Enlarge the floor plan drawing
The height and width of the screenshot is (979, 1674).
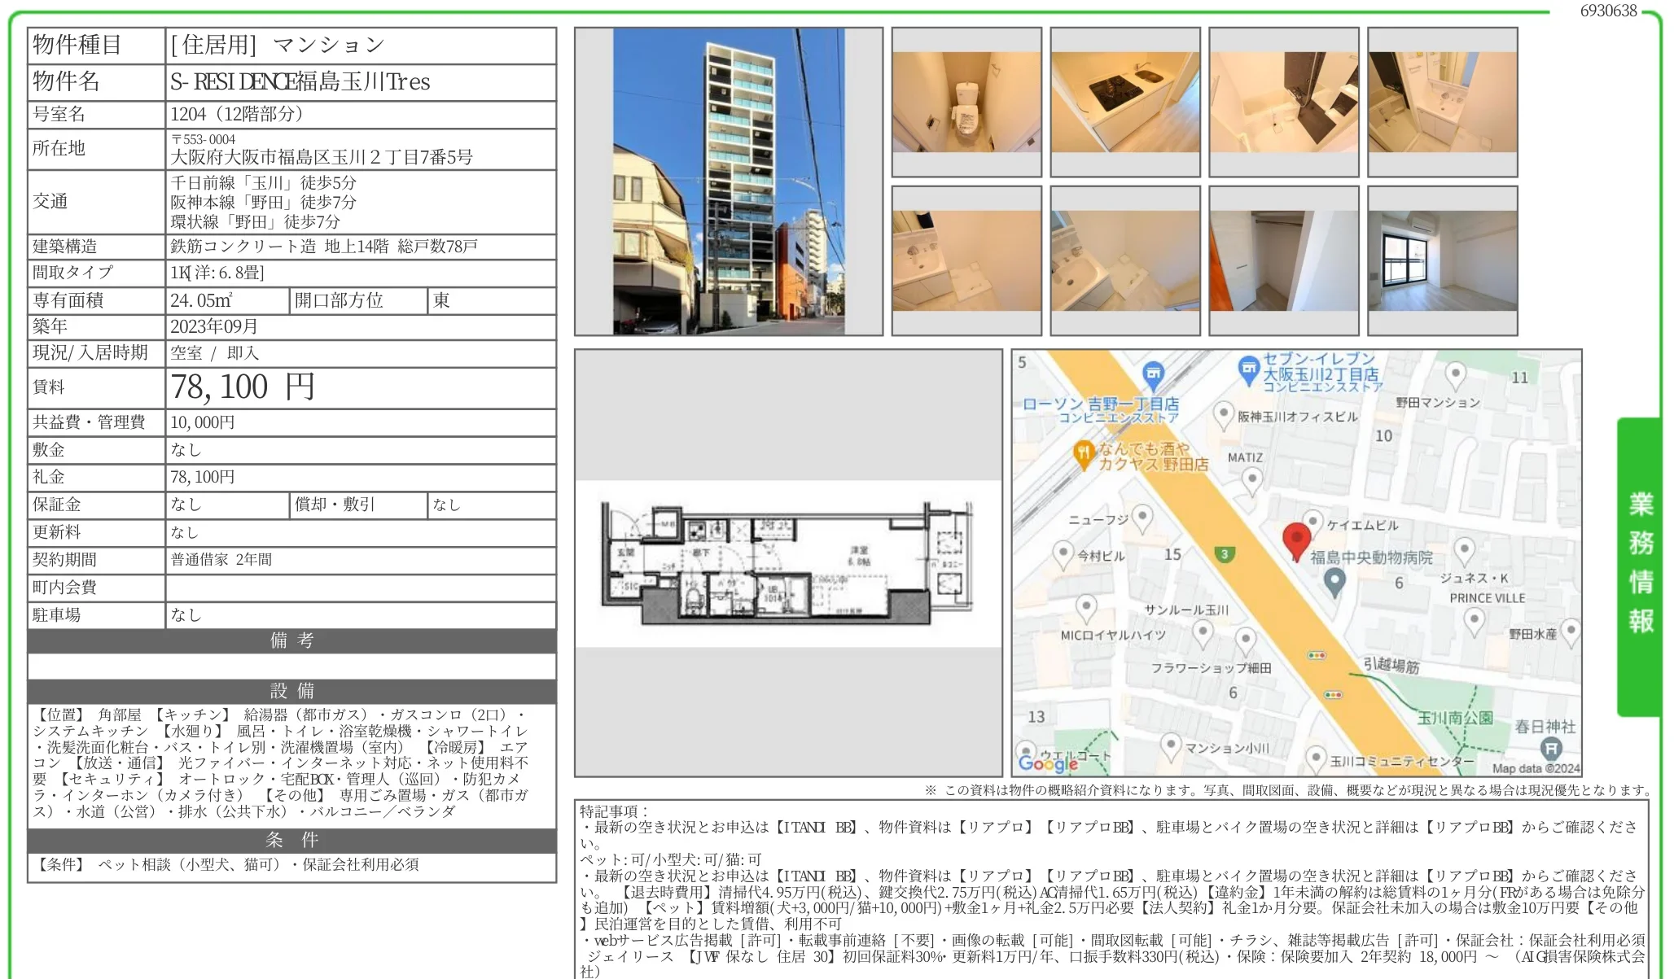pyautogui.click(x=788, y=564)
